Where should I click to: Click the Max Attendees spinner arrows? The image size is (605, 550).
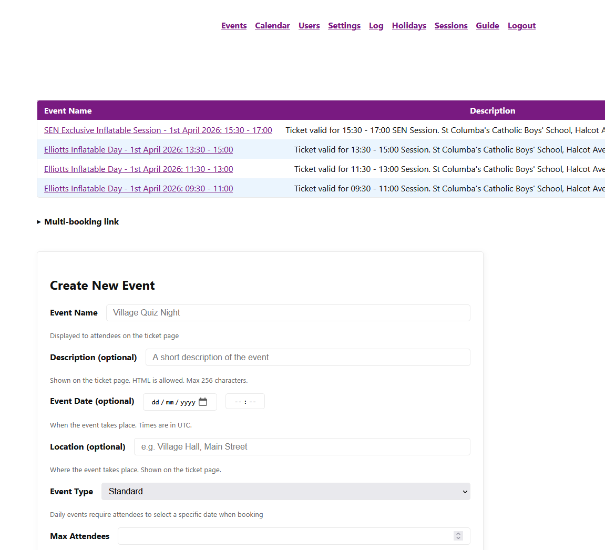coord(458,536)
